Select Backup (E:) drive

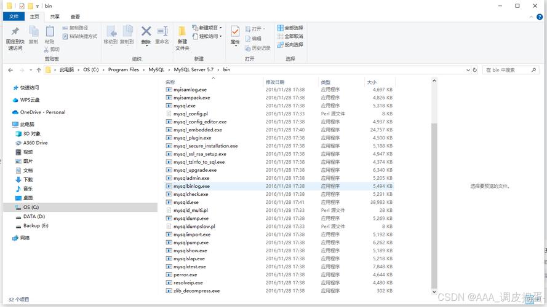(32, 225)
